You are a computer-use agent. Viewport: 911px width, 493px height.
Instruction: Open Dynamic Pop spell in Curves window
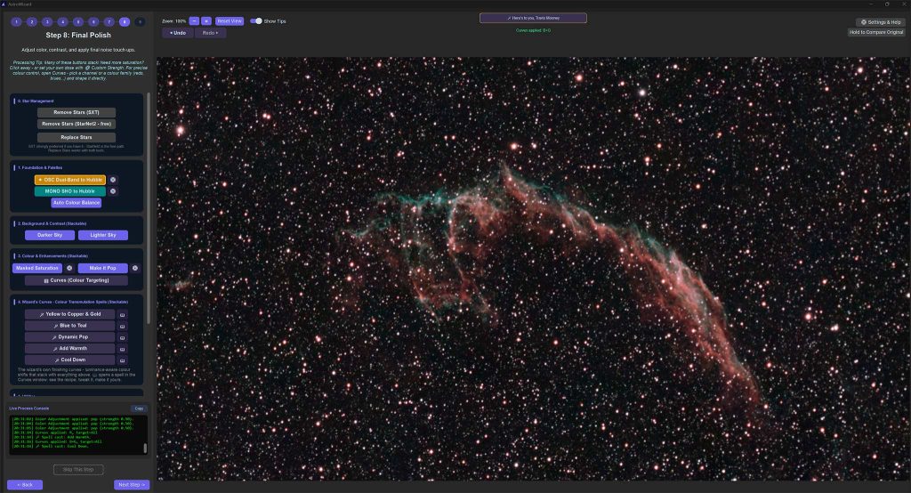point(122,337)
